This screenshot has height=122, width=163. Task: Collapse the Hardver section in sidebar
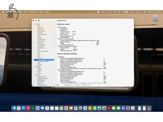tap(35, 24)
